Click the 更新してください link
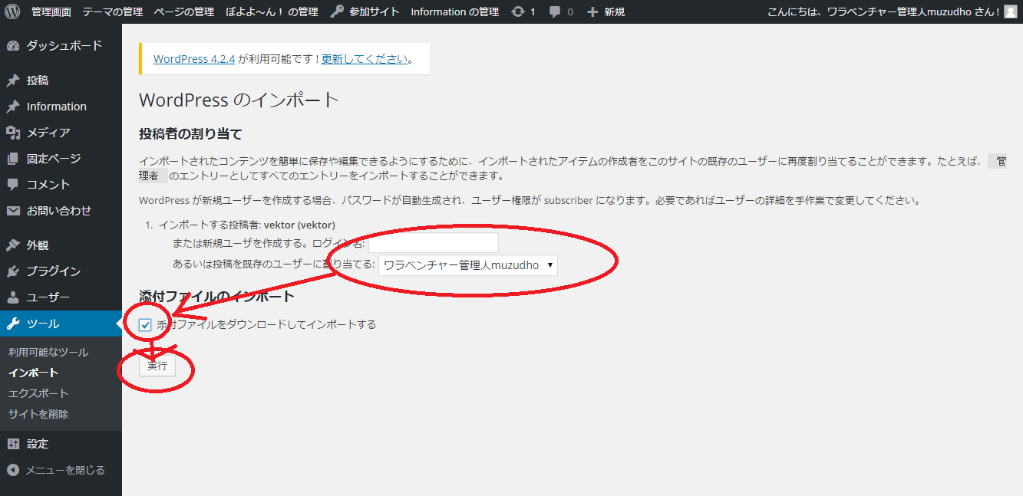 pyautogui.click(x=365, y=58)
